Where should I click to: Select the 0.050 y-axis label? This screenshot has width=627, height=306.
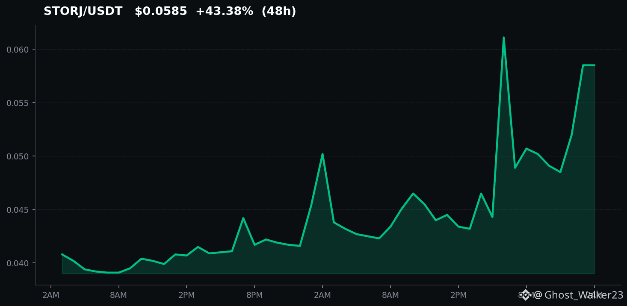tap(18, 156)
